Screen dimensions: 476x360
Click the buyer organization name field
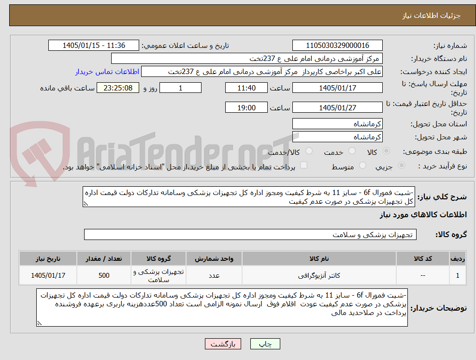click(x=247, y=59)
